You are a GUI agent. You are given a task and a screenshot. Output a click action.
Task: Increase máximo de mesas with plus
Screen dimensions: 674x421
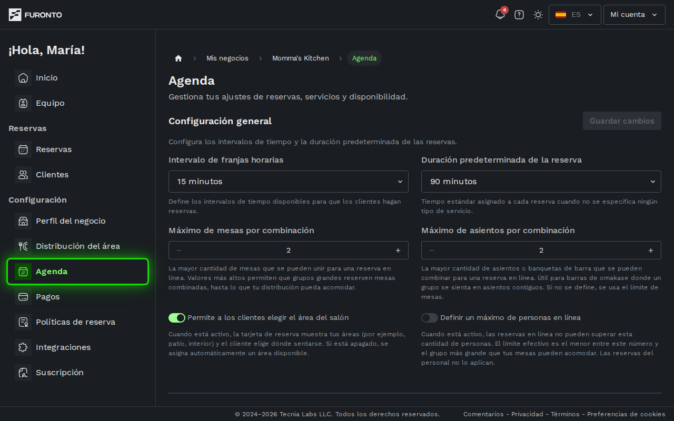point(398,250)
